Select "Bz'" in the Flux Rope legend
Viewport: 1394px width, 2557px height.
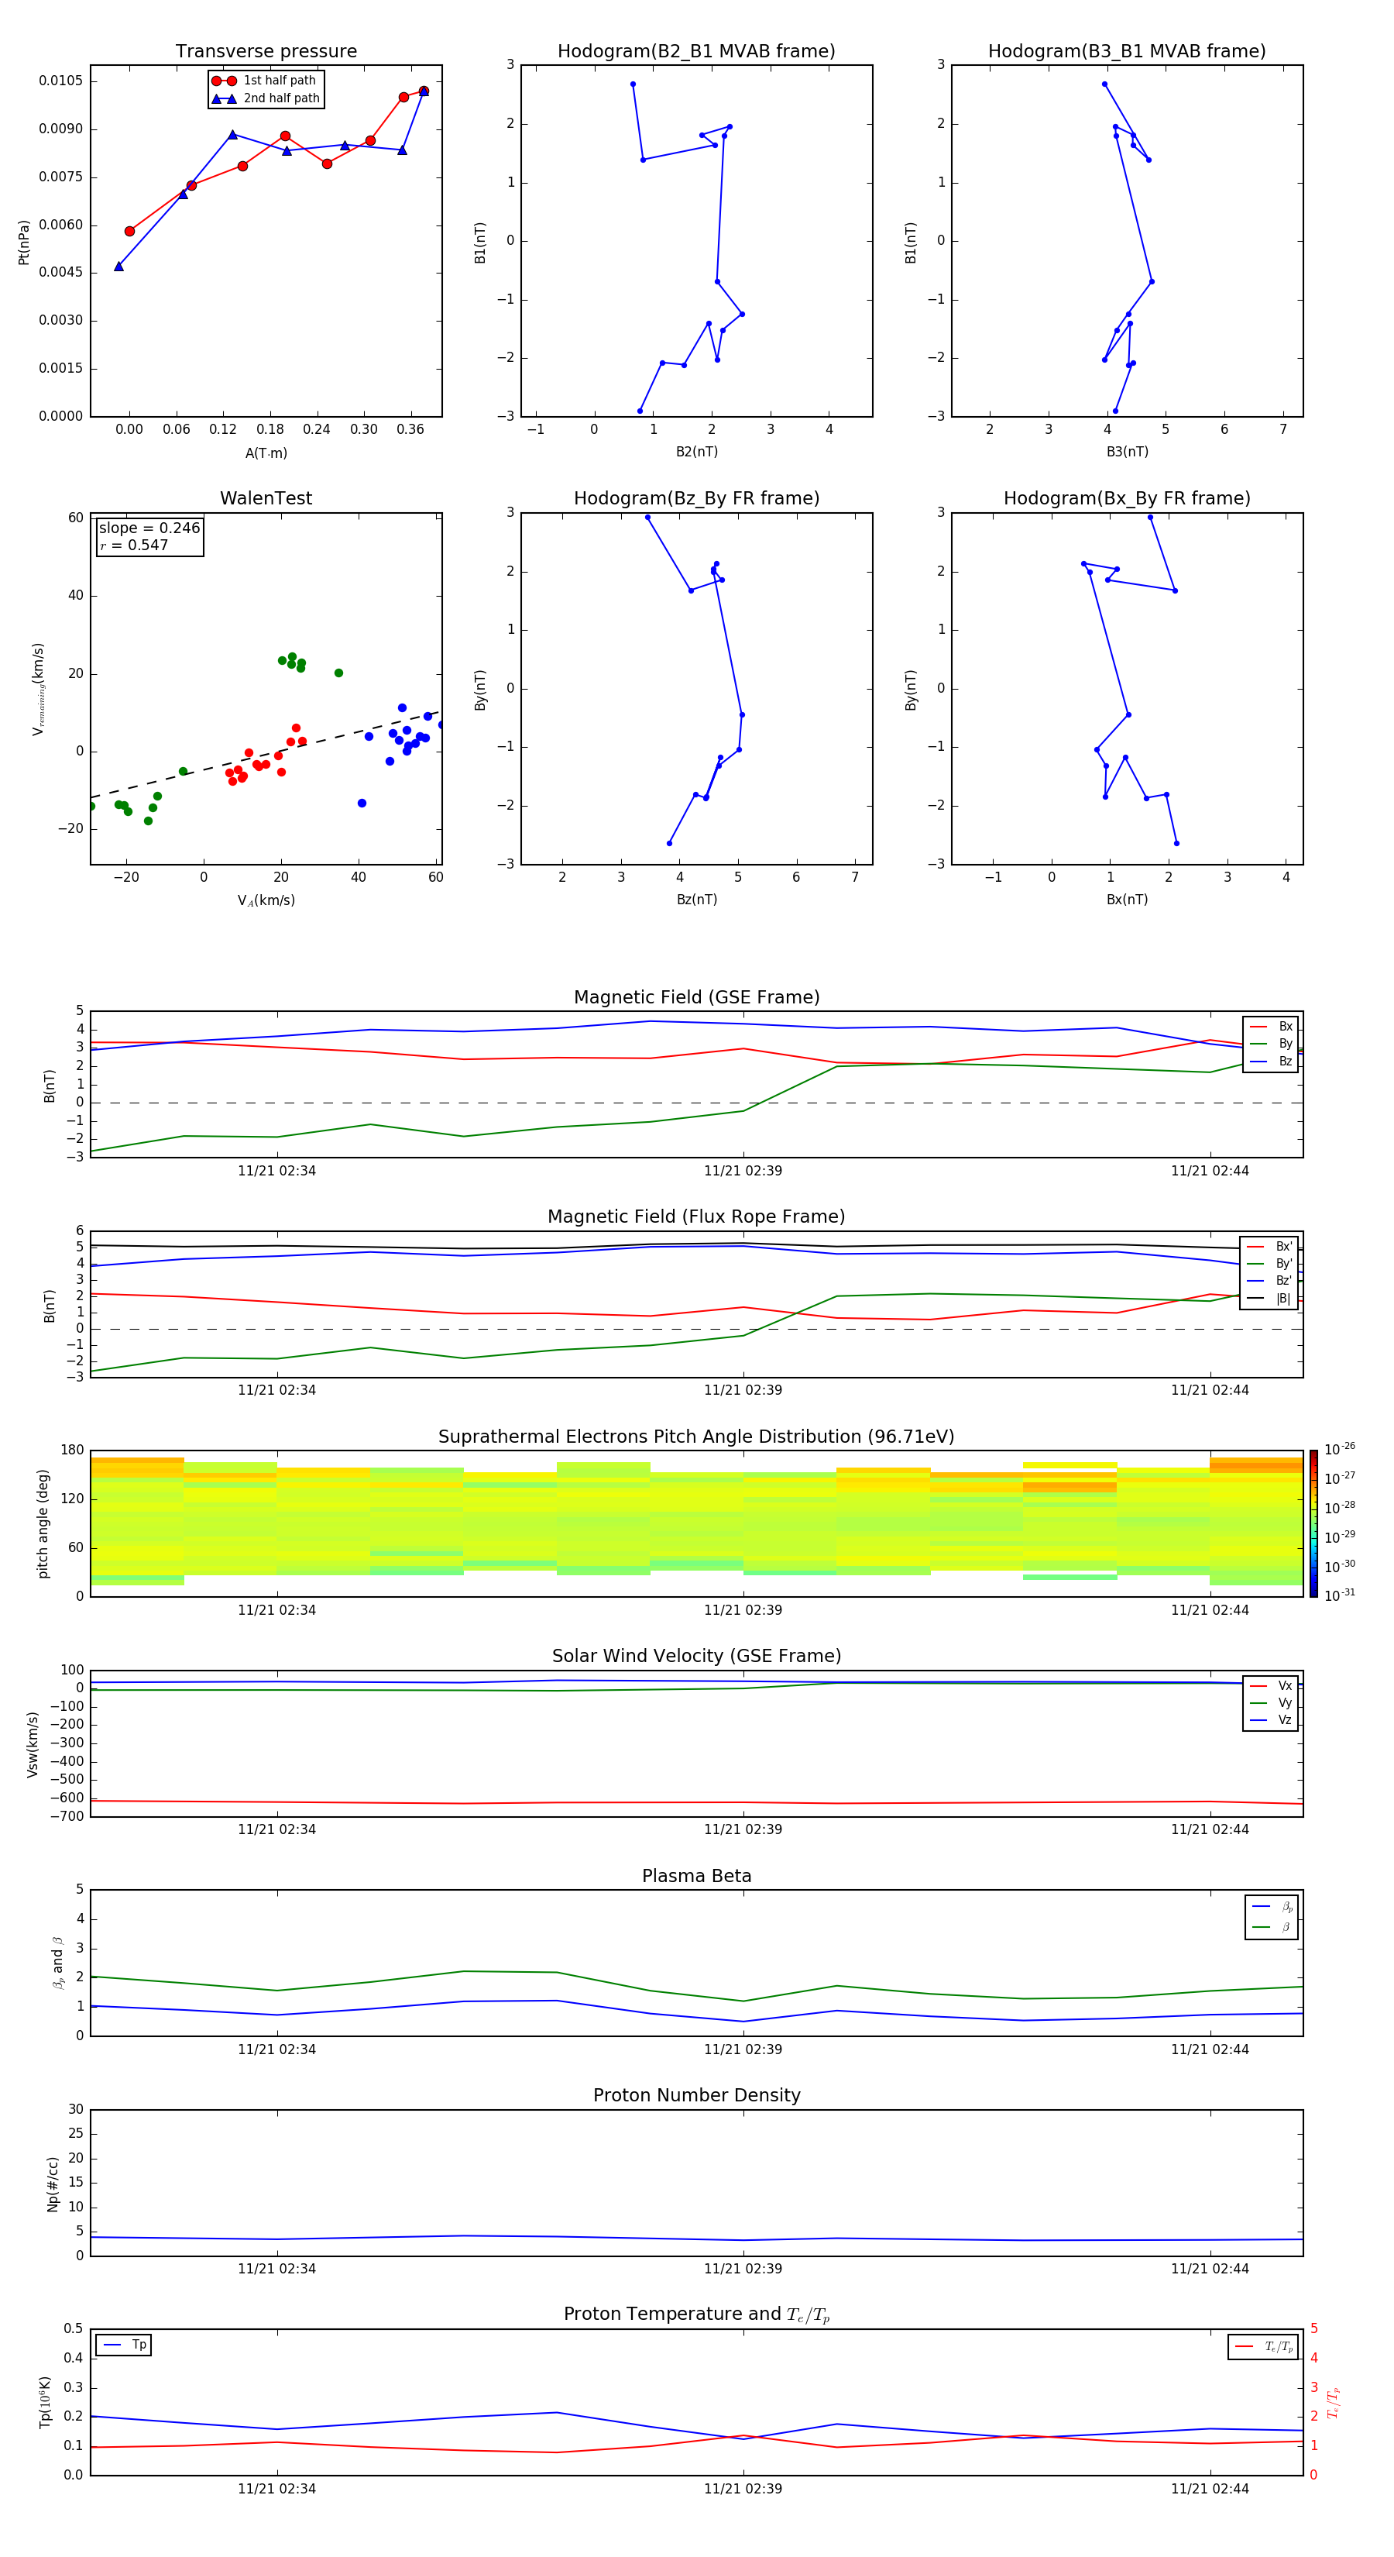pyautogui.click(x=1269, y=1282)
